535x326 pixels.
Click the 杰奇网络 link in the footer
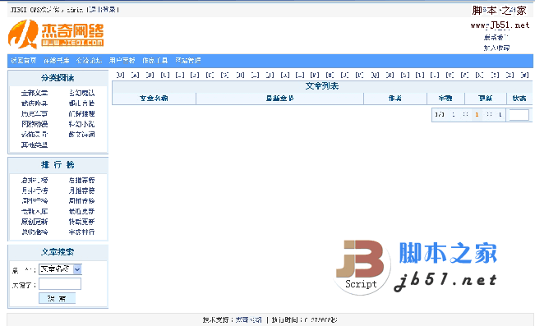pyautogui.click(x=249, y=320)
